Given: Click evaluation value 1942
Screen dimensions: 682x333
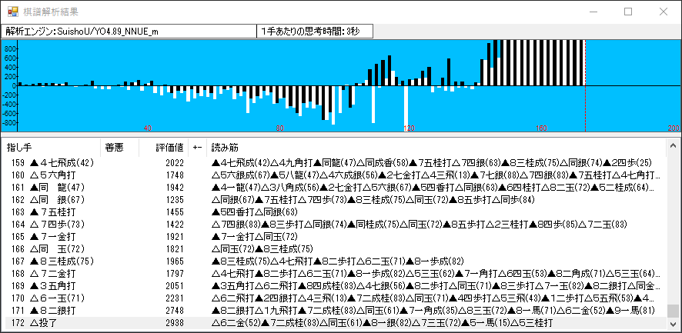Looking at the screenshot, I should [x=175, y=188].
